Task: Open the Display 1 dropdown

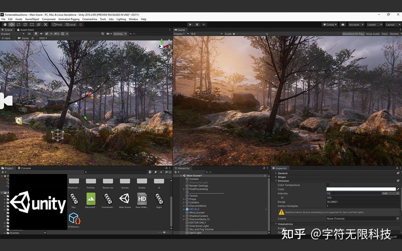Action: [x=181, y=34]
